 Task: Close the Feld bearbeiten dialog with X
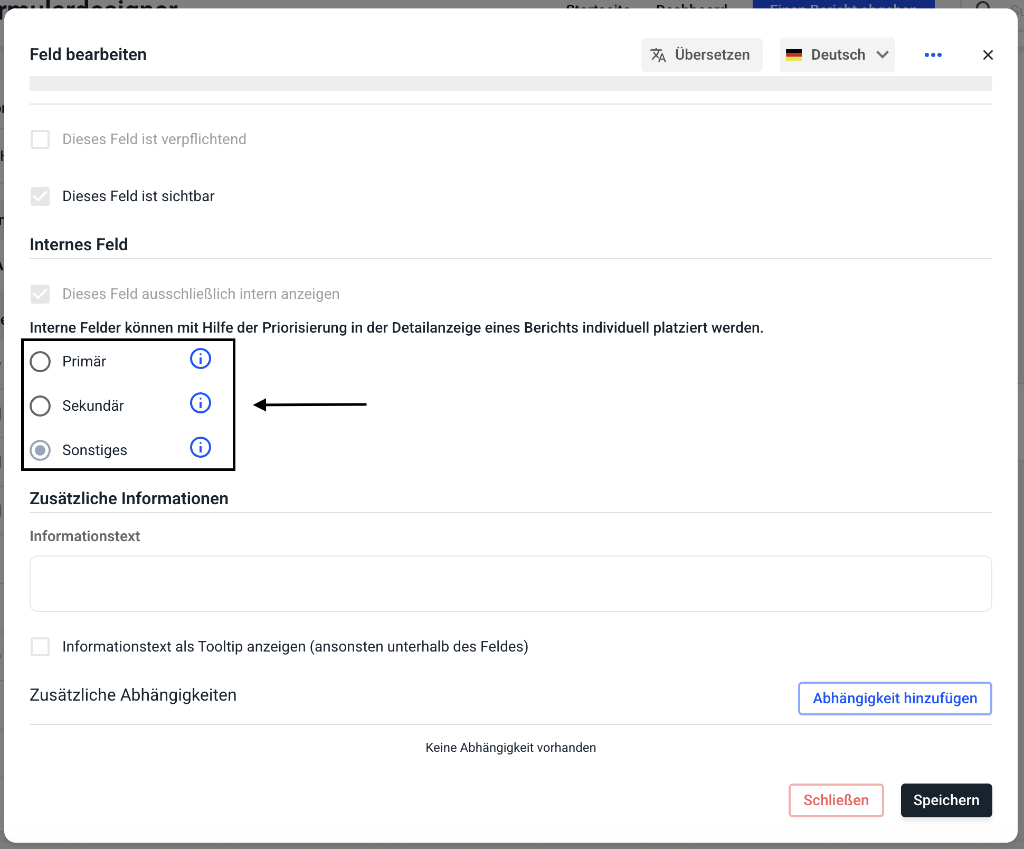click(x=988, y=55)
